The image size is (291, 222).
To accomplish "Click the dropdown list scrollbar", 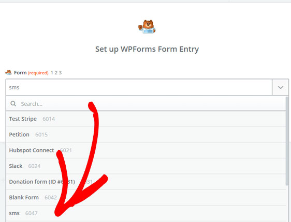I will [287, 141].
